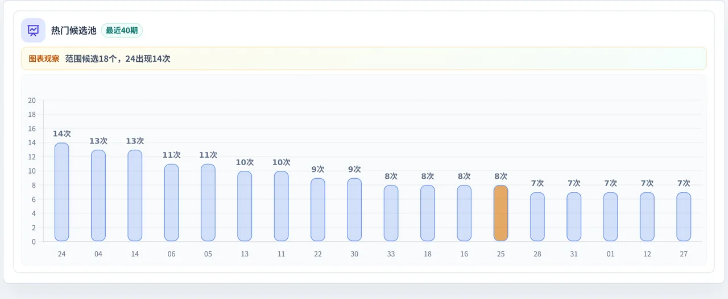Screen dimensions: 728x299
Task: Click the 图表观察 label in the banner
Action: pyautogui.click(x=44, y=58)
